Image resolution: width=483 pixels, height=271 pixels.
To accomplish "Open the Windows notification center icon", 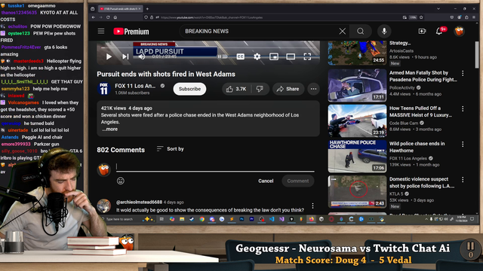I will pyautogui.click(x=472, y=219).
